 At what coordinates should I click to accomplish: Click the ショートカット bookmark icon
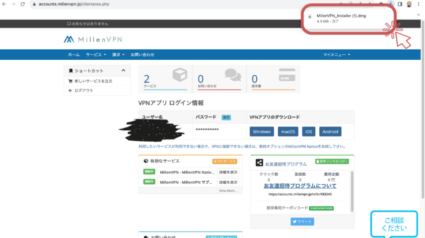(70, 71)
